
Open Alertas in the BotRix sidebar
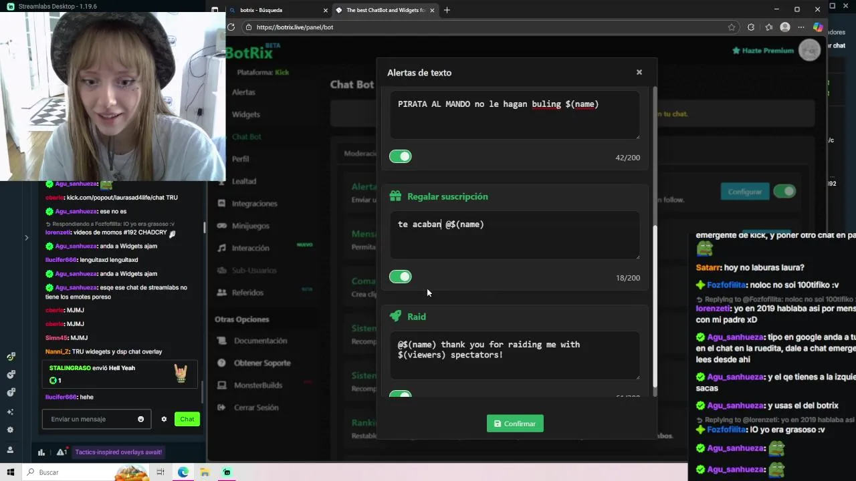[243, 92]
